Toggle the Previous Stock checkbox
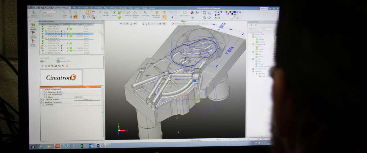367x153 pixels. click(x=254, y=35)
